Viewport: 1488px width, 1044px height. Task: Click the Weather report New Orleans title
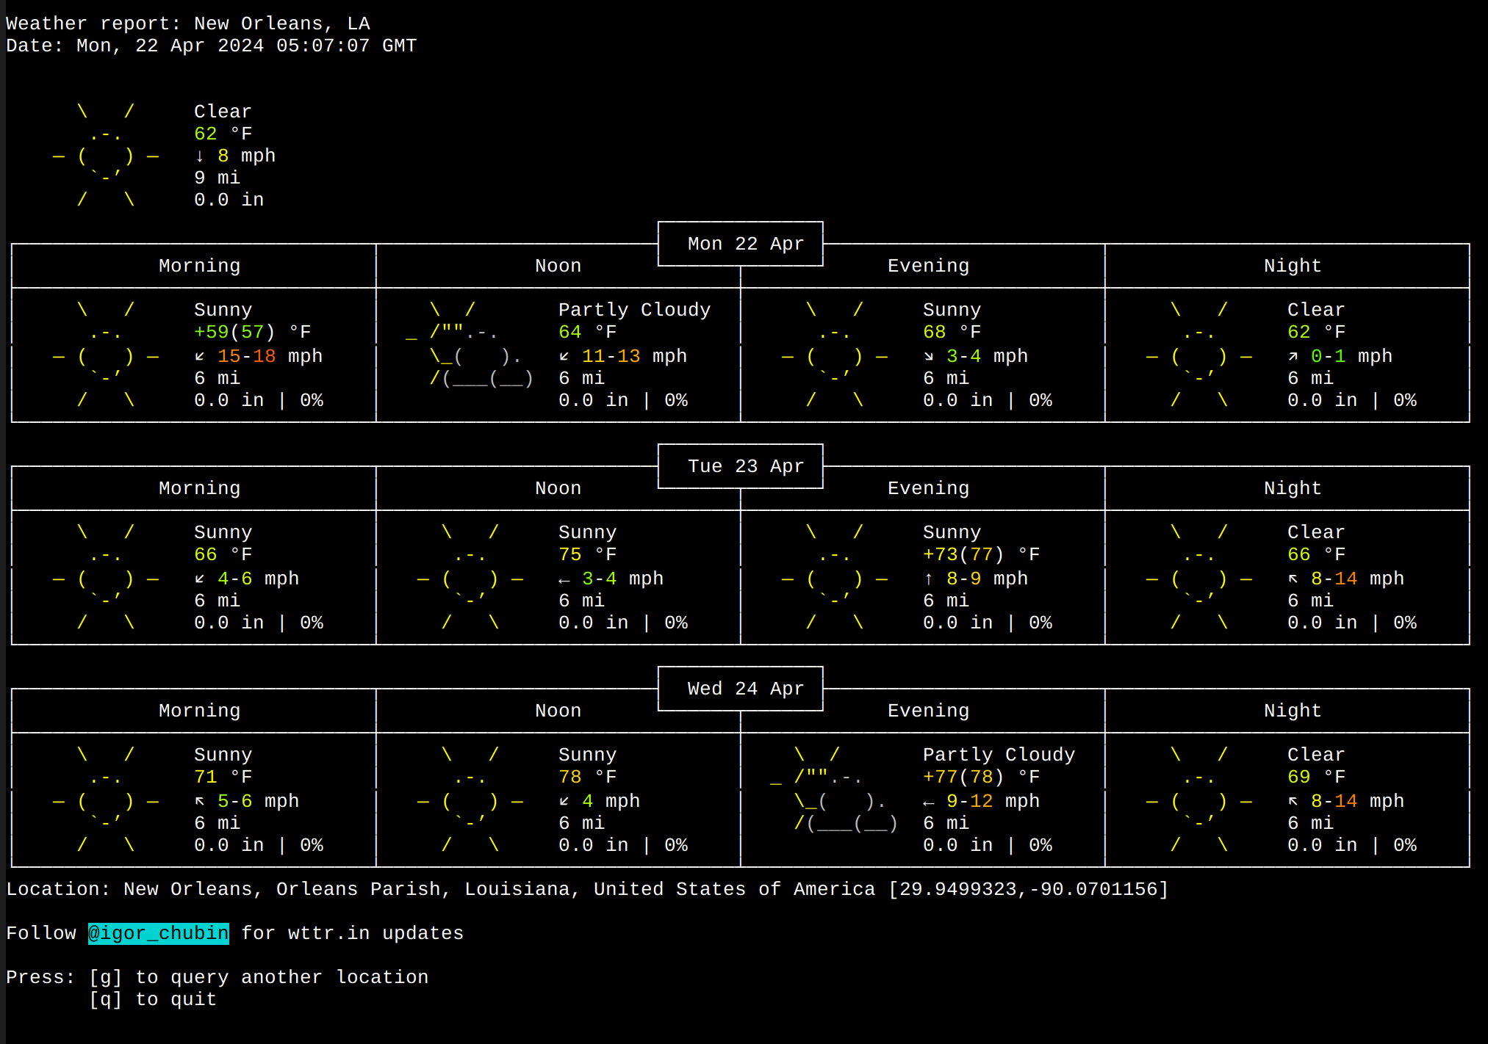click(188, 23)
